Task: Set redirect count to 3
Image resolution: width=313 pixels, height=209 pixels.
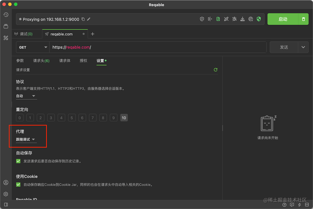Action: [51, 118]
